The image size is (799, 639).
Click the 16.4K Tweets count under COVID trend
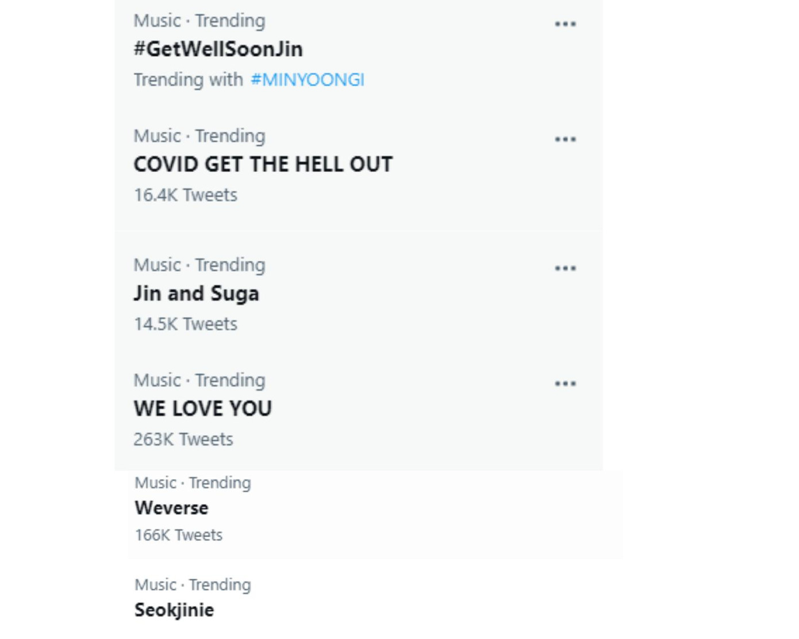(x=185, y=195)
